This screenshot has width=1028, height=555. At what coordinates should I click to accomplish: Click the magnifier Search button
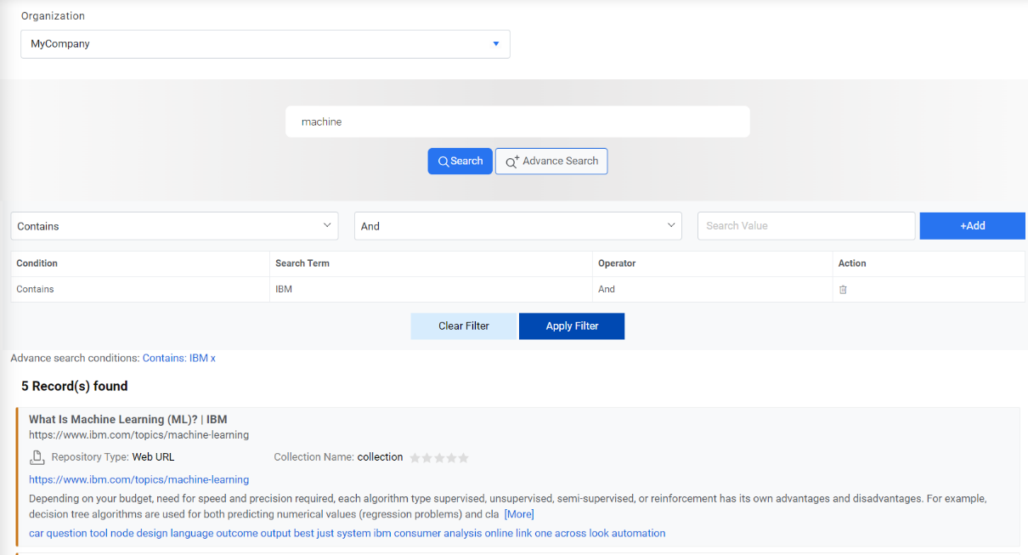pyautogui.click(x=460, y=161)
